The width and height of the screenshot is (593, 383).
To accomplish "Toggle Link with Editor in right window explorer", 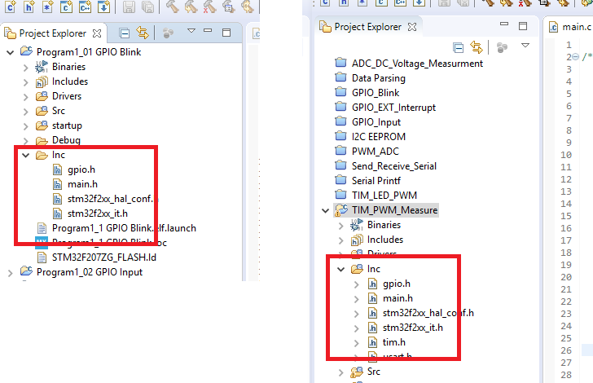I will (477, 48).
